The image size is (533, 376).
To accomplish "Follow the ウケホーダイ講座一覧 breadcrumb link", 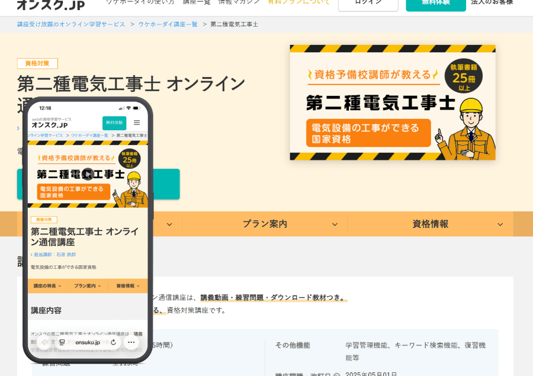I will (168, 24).
